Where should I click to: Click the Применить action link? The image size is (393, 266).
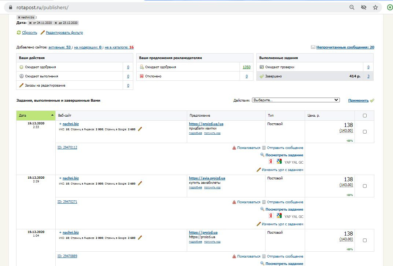(x=358, y=101)
